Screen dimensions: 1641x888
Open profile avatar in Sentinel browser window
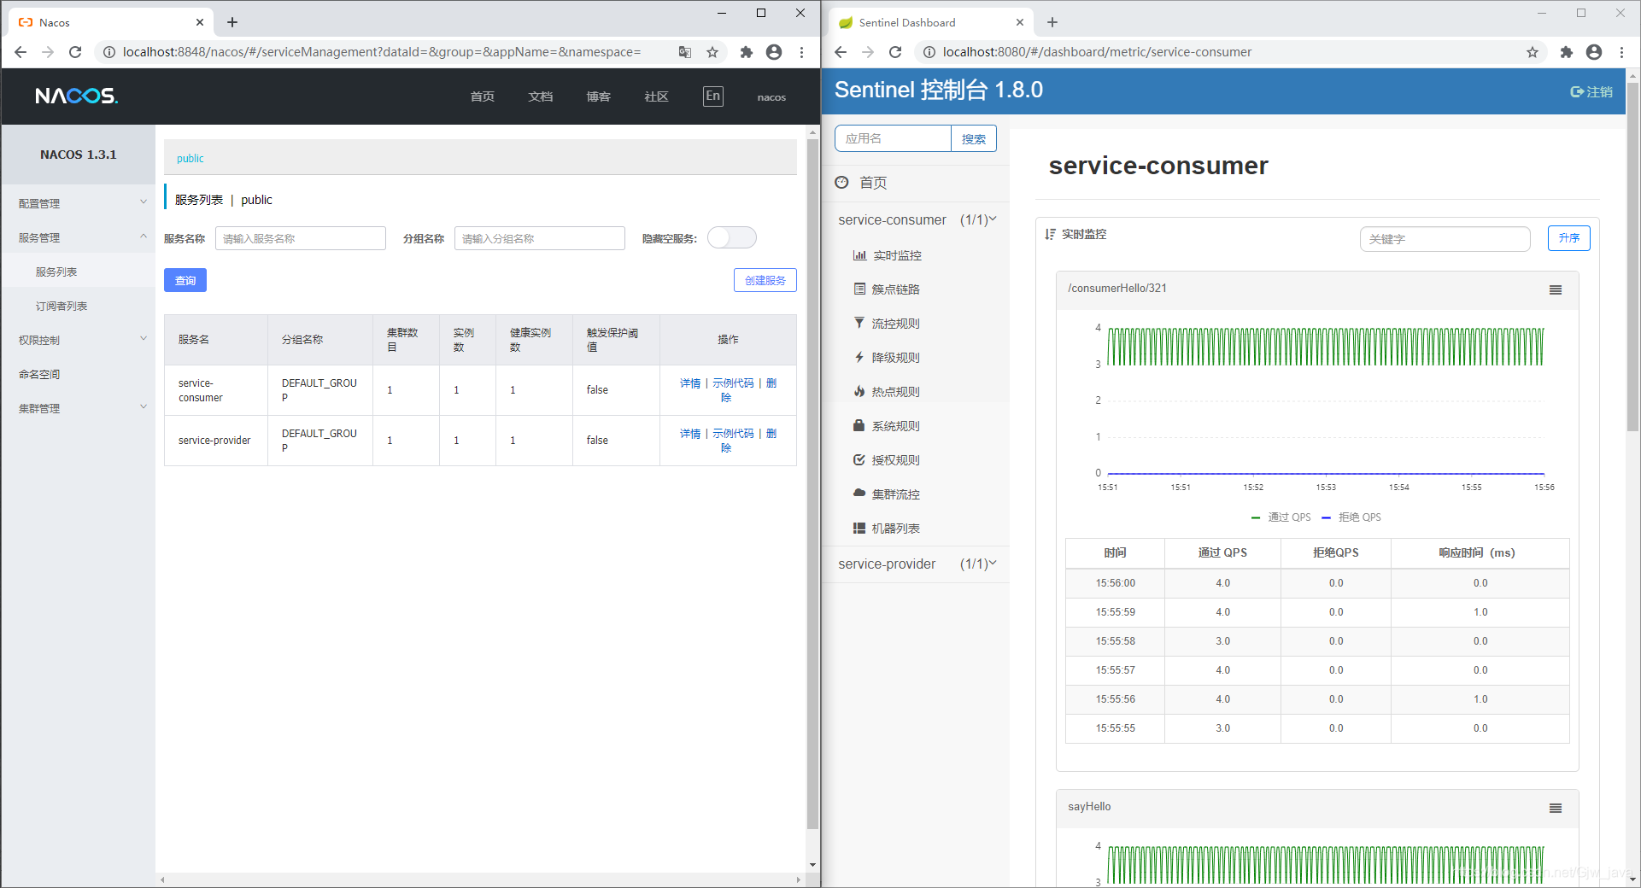point(1594,52)
